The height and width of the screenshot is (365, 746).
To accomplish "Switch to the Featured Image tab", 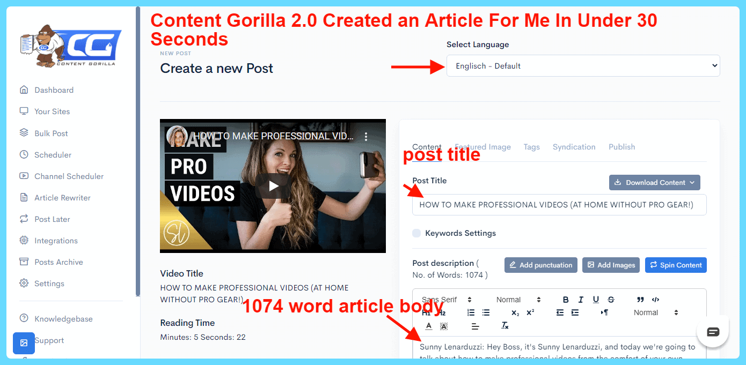I will tap(482, 147).
